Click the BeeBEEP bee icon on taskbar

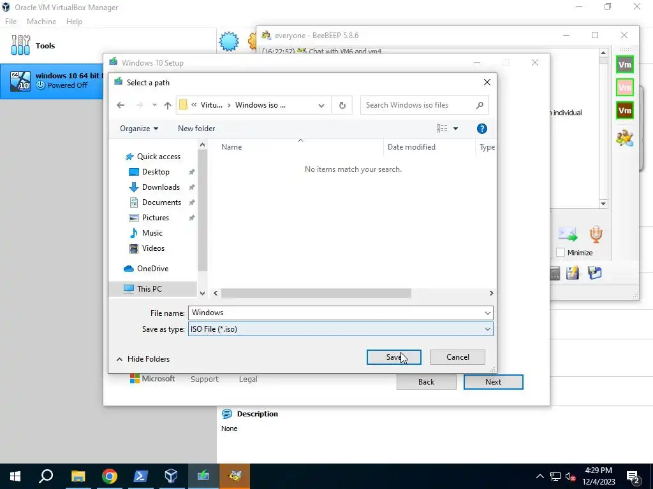pos(235,476)
